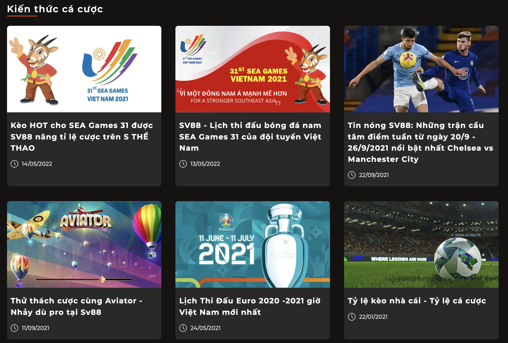Click clock icon beside 22/09/2021 date
Image resolution: width=508 pixels, height=343 pixels.
click(x=352, y=175)
